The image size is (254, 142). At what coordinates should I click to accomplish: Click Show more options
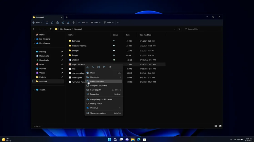click(x=98, y=113)
